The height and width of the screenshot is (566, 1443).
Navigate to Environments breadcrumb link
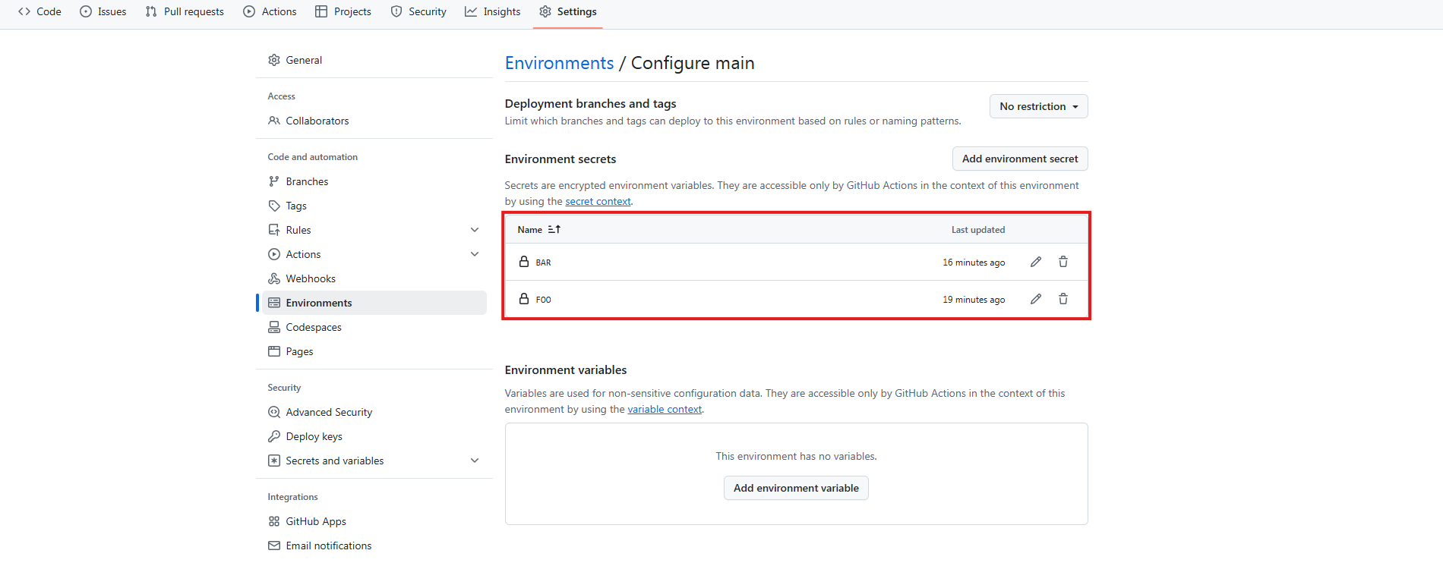tap(559, 63)
